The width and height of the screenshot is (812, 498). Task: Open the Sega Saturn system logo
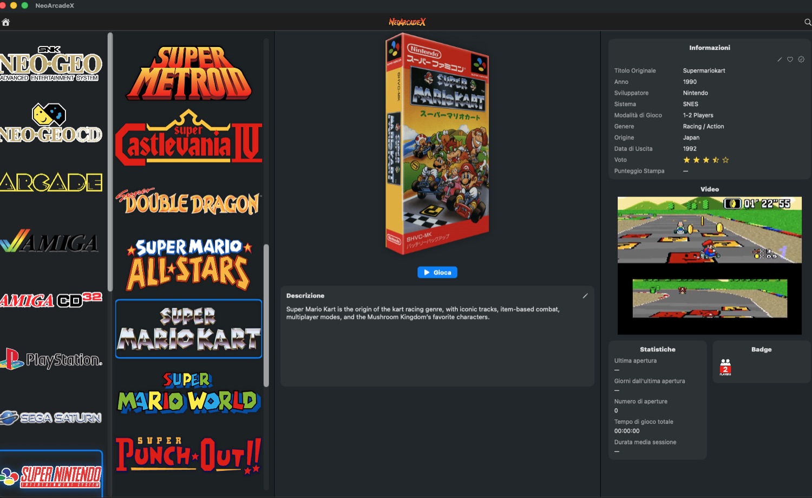click(51, 417)
